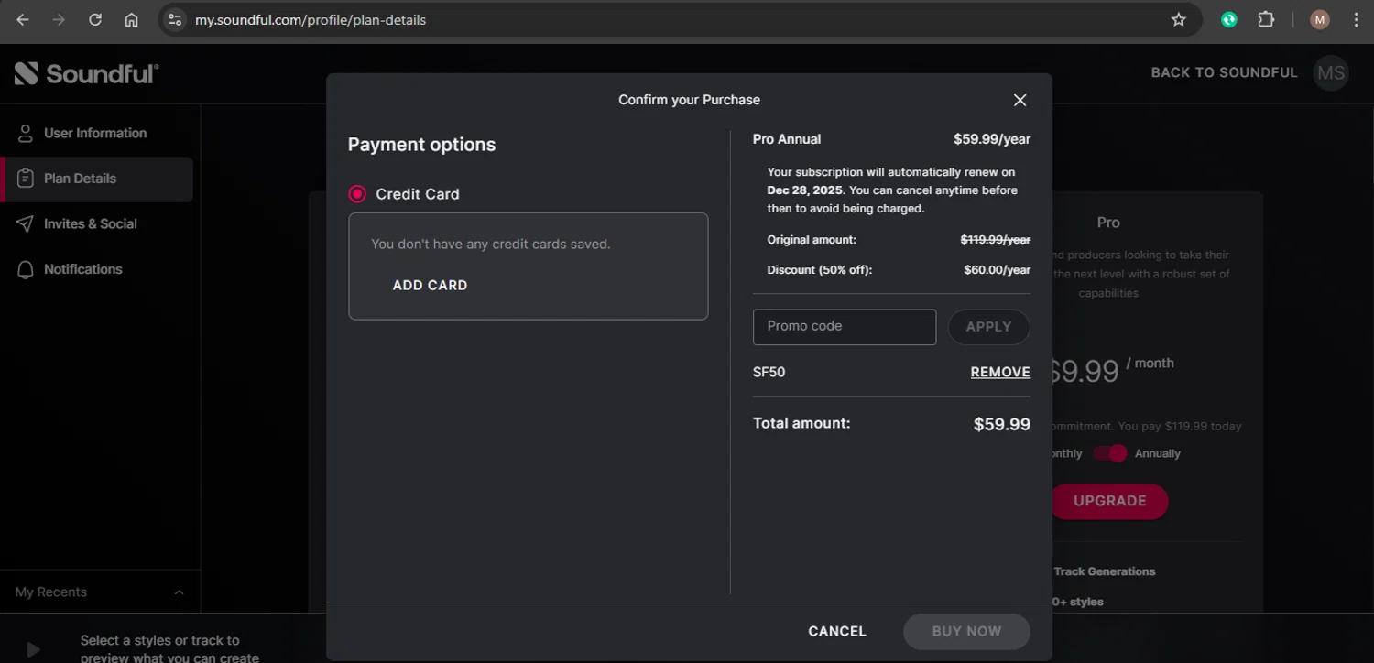This screenshot has width=1374, height=663.
Task: Open User Information in the sidebar
Action: pos(96,133)
